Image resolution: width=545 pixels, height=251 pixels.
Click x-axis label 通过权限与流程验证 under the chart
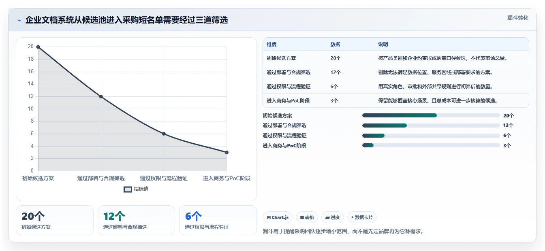(x=164, y=178)
